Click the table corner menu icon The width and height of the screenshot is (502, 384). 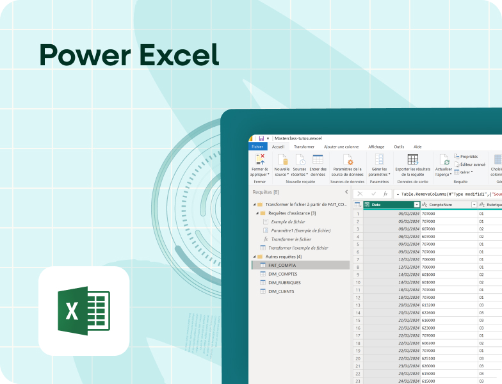point(357,205)
